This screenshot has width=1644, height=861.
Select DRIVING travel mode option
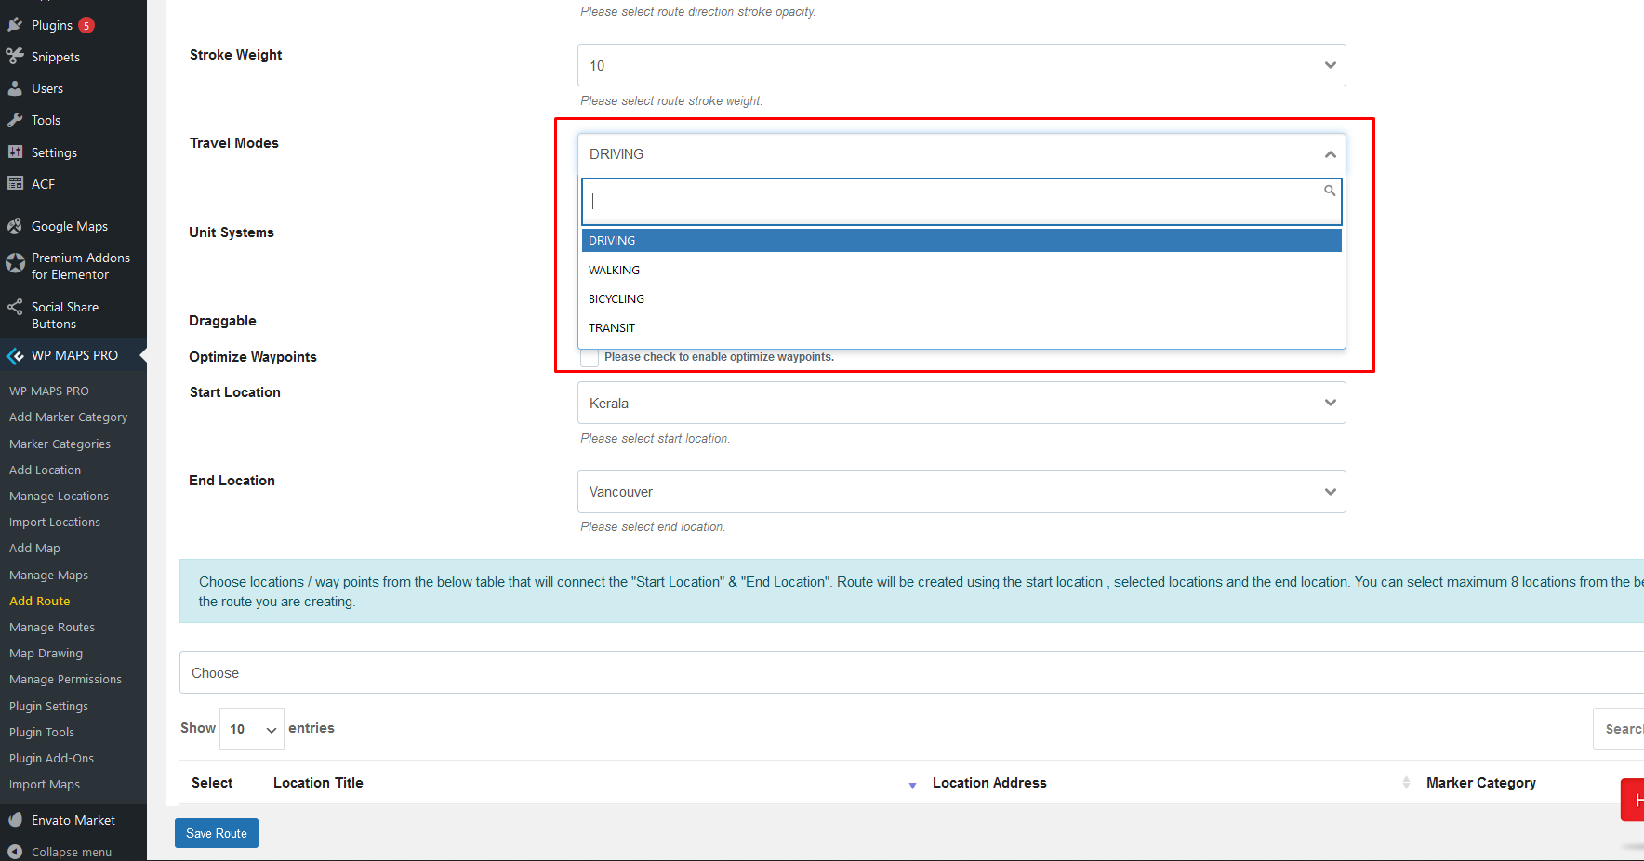coord(961,241)
